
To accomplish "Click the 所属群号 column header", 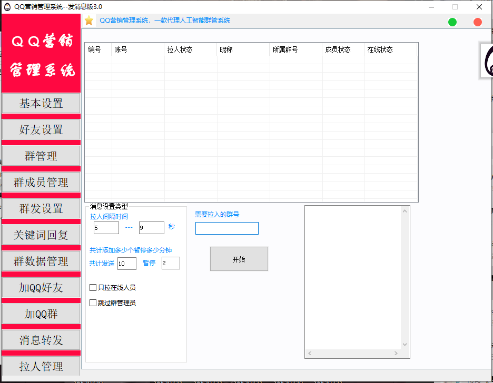I will 296,49.
